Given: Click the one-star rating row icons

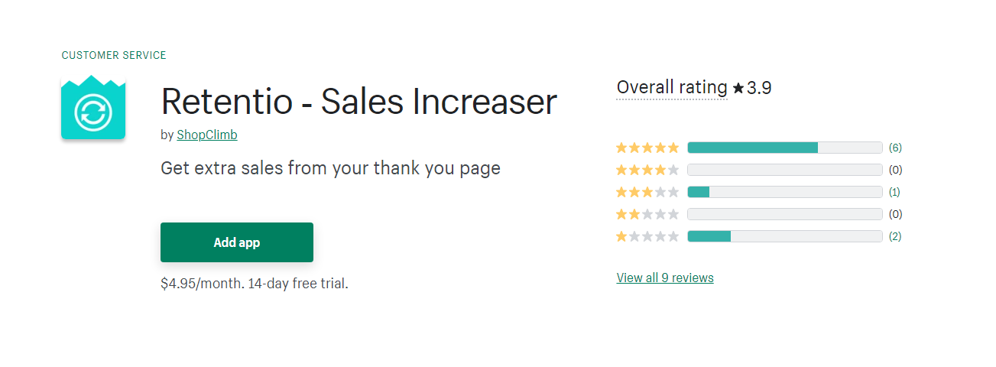Looking at the screenshot, I should click(x=647, y=236).
